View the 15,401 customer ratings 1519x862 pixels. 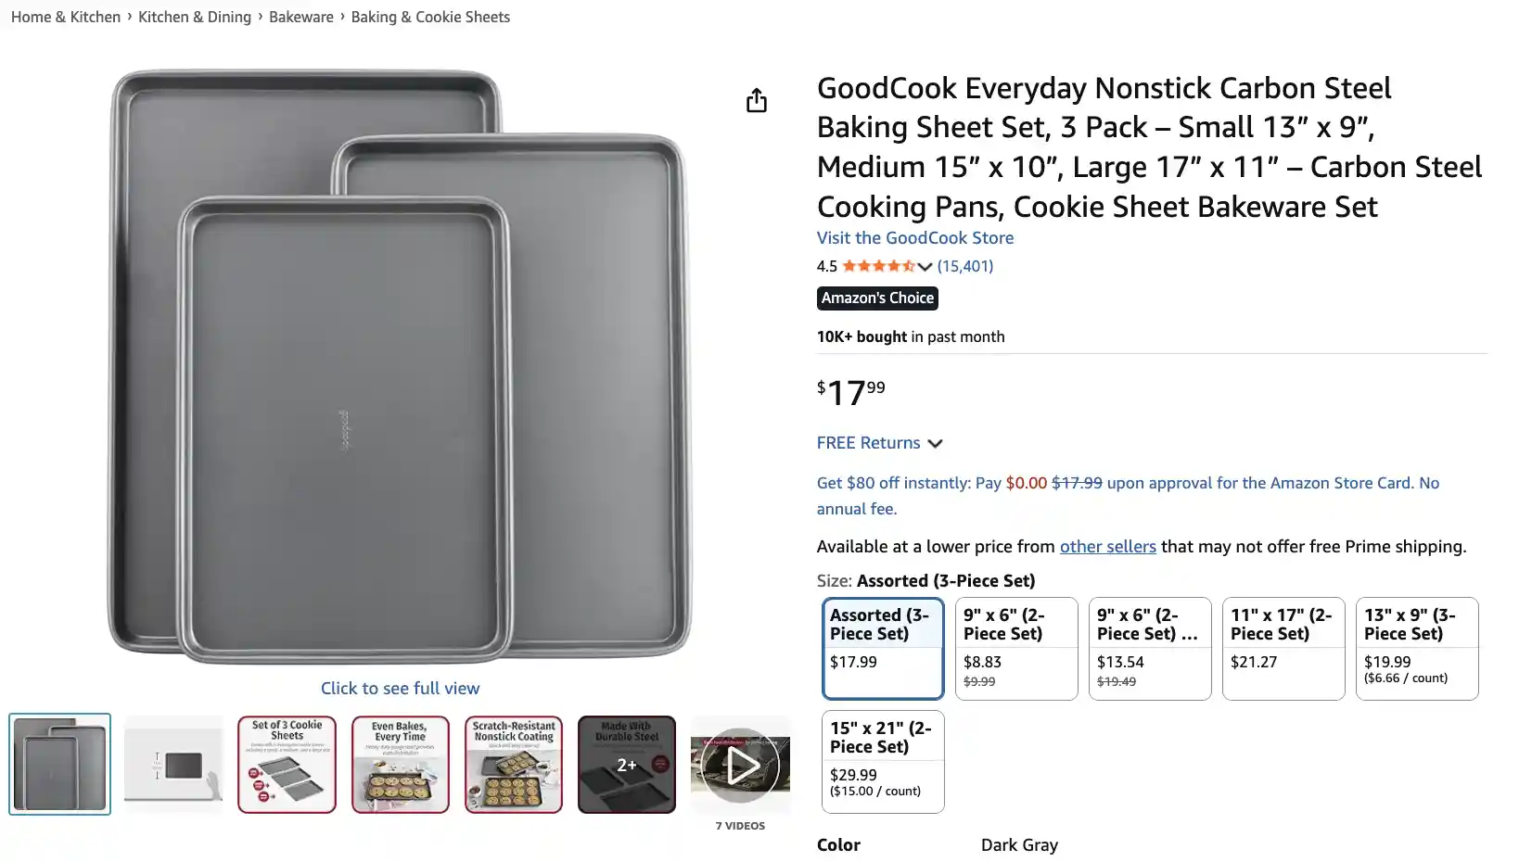(964, 266)
